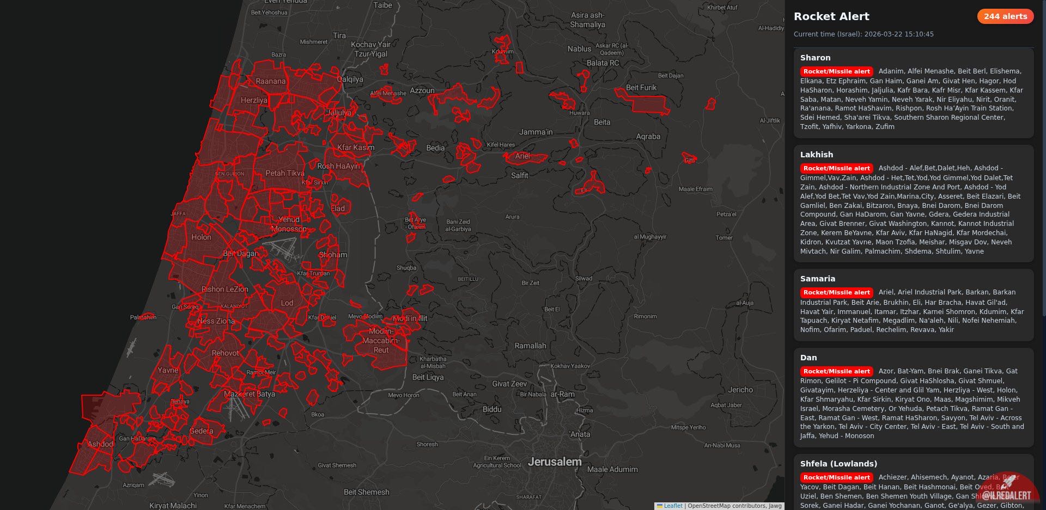Open the Leaflet attribution link
Screen dimensions: 1046x510
pyautogui.click(x=673, y=506)
